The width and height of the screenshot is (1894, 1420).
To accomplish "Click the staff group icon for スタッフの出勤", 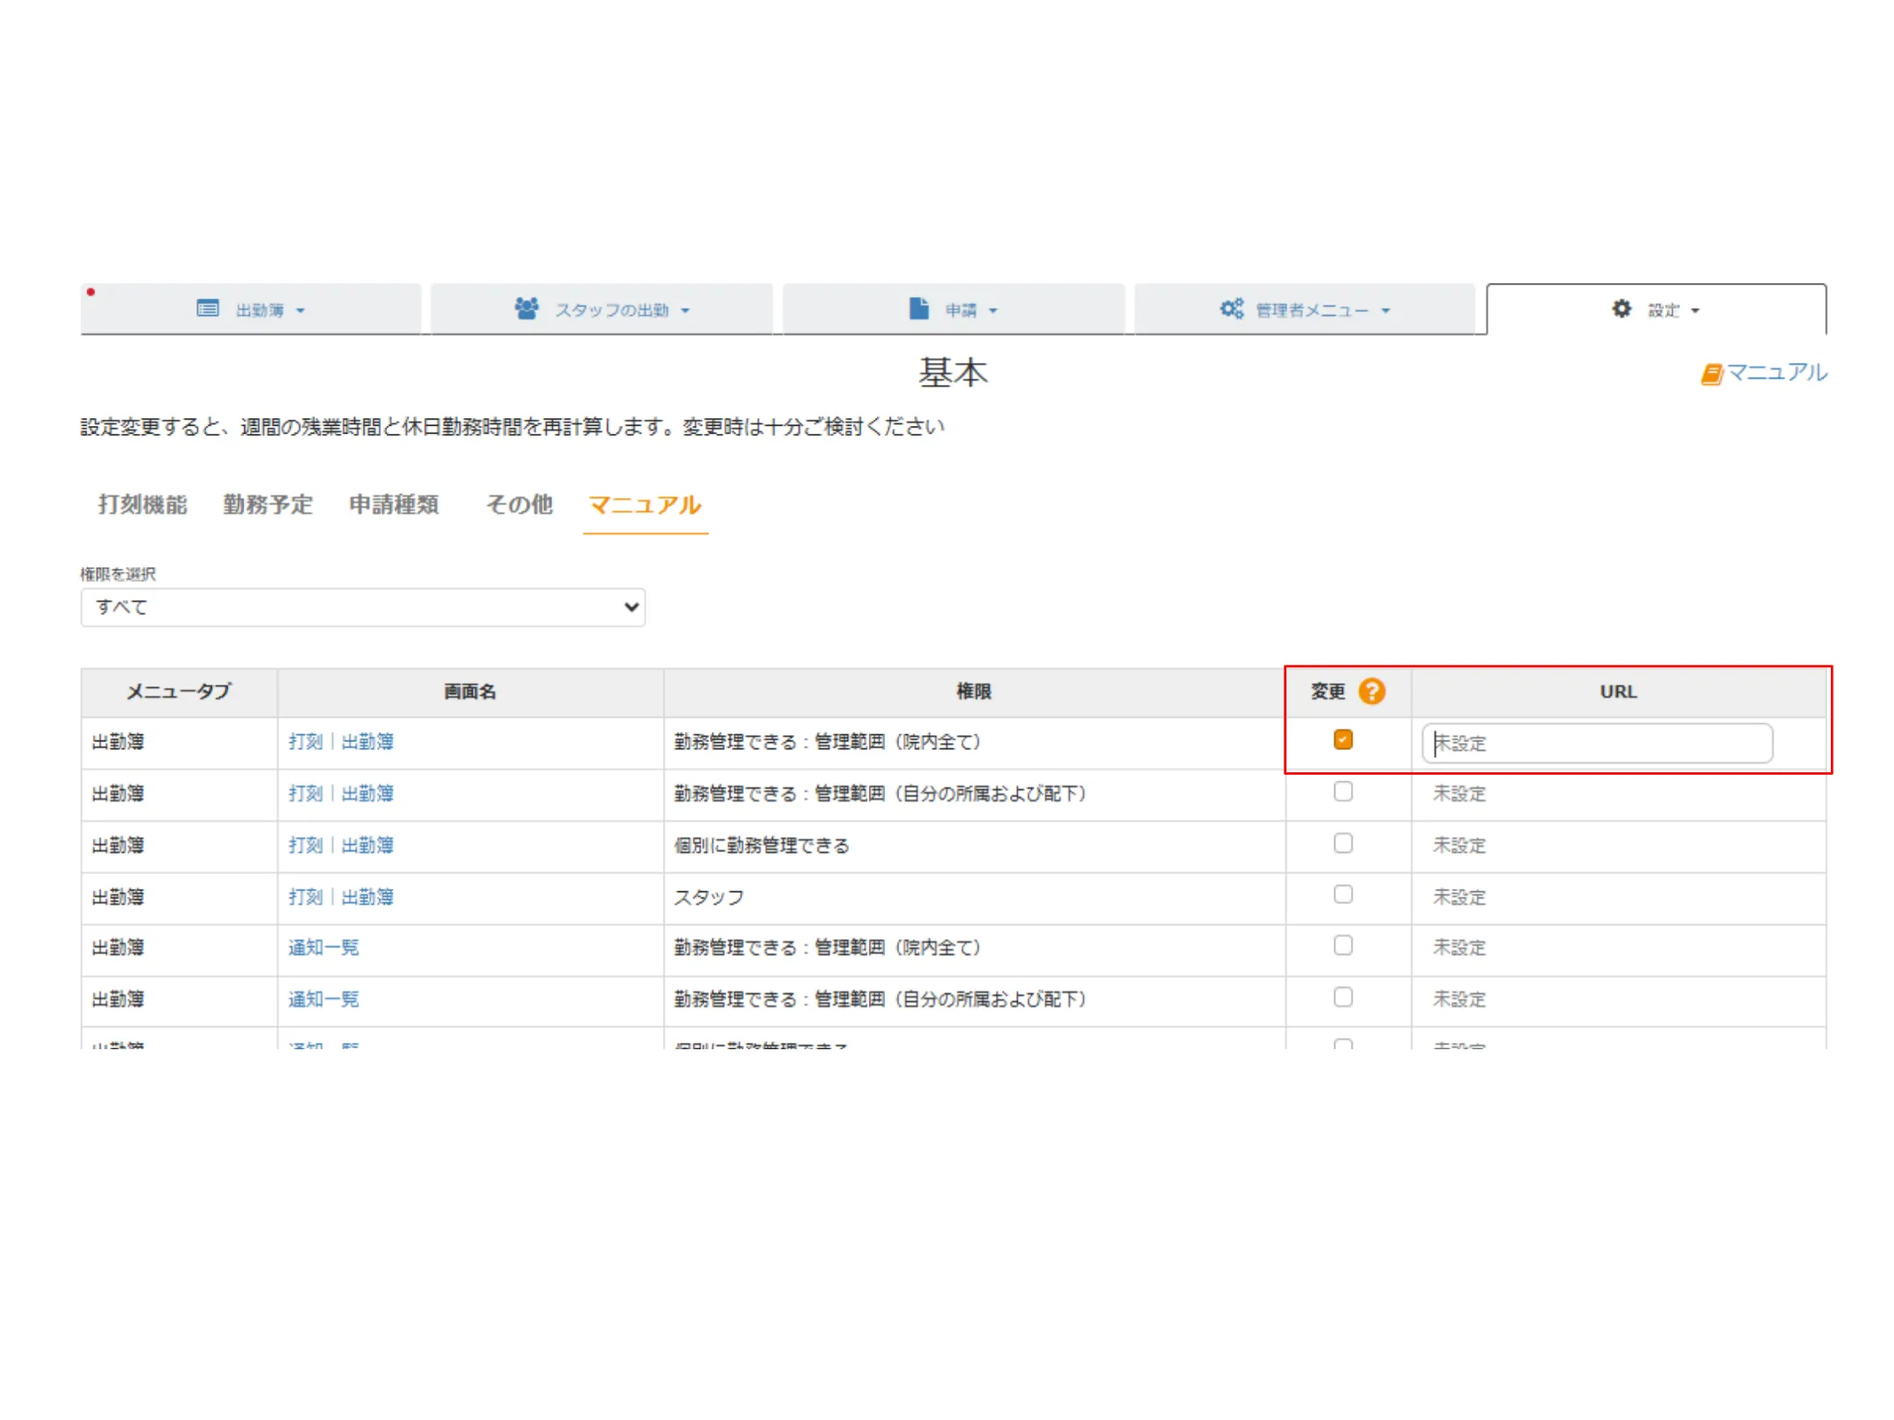I will point(526,309).
